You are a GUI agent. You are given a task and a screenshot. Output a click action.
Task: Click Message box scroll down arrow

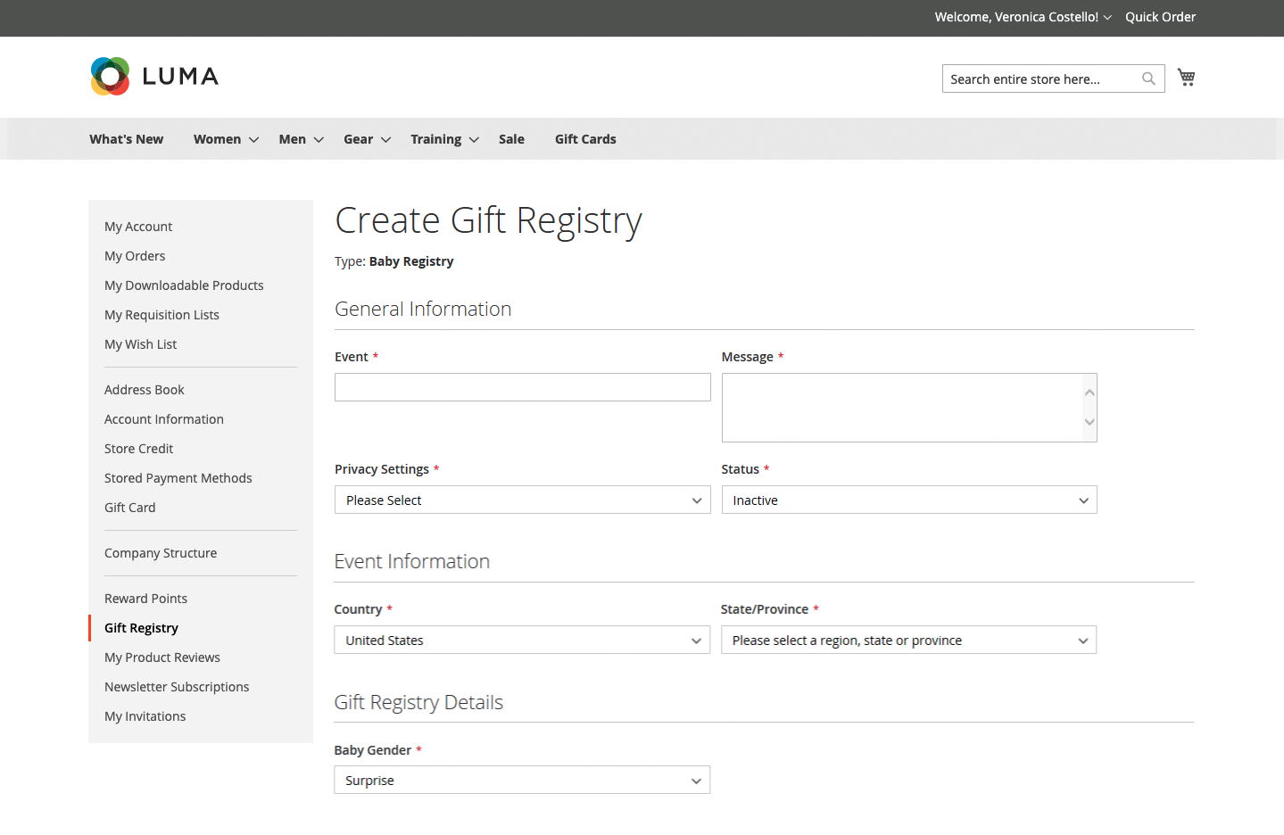point(1089,422)
